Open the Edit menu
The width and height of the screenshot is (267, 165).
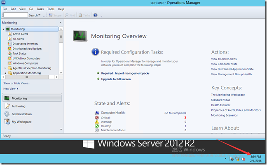click(13, 9)
